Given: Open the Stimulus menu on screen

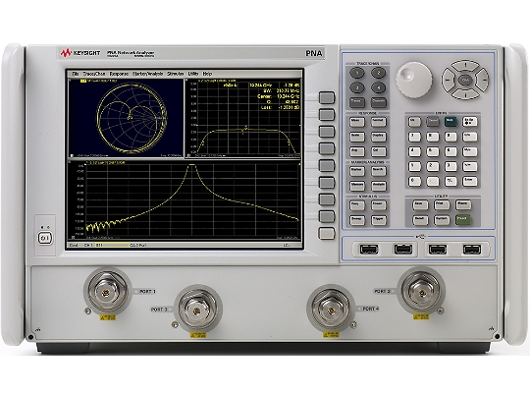Looking at the screenshot, I should pos(176,74).
